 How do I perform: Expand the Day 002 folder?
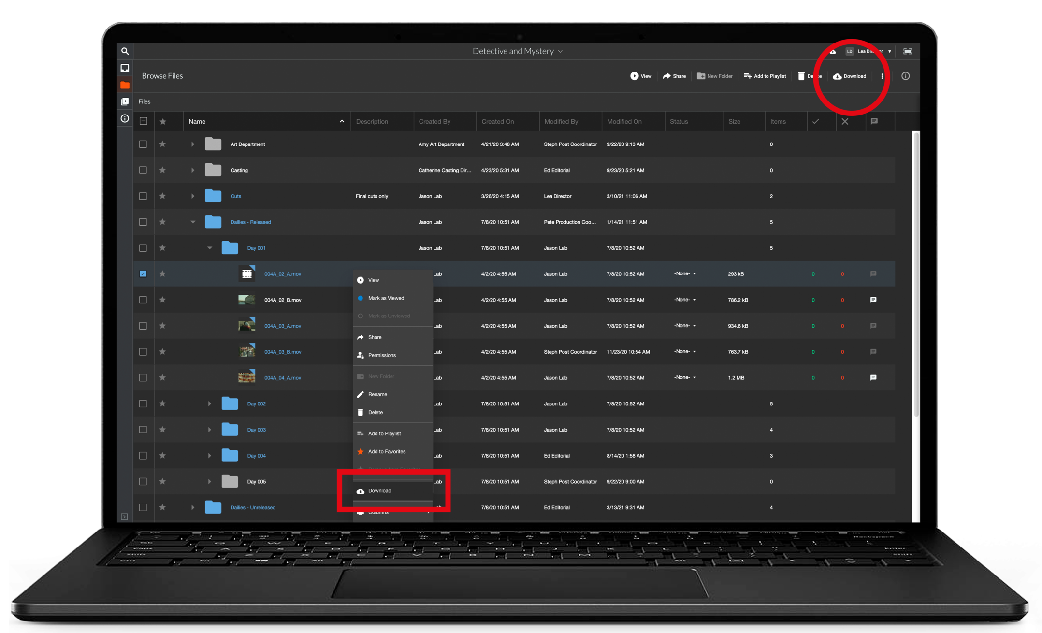209,403
